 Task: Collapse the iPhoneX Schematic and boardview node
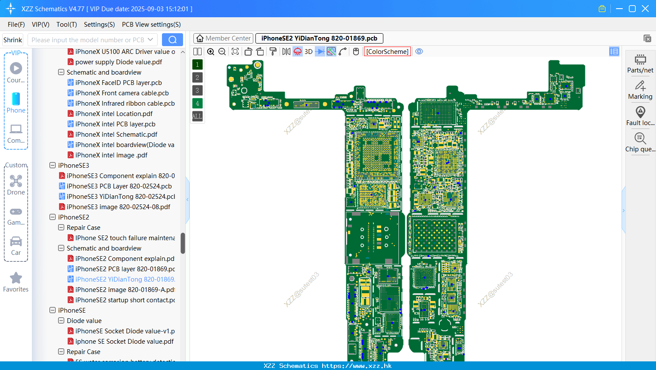click(61, 72)
